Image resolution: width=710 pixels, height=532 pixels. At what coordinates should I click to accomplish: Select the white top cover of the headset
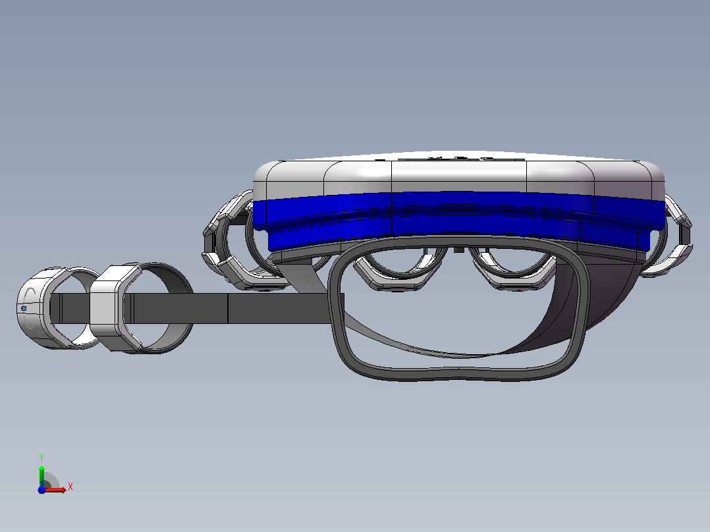pyautogui.click(x=458, y=176)
